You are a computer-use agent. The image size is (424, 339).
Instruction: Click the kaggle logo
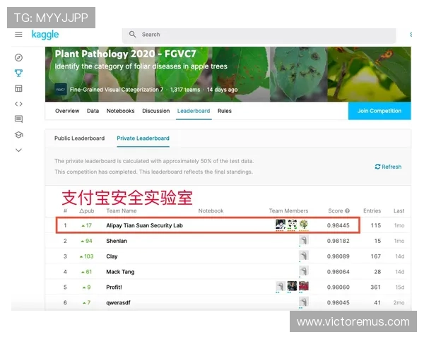pos(45,35)
